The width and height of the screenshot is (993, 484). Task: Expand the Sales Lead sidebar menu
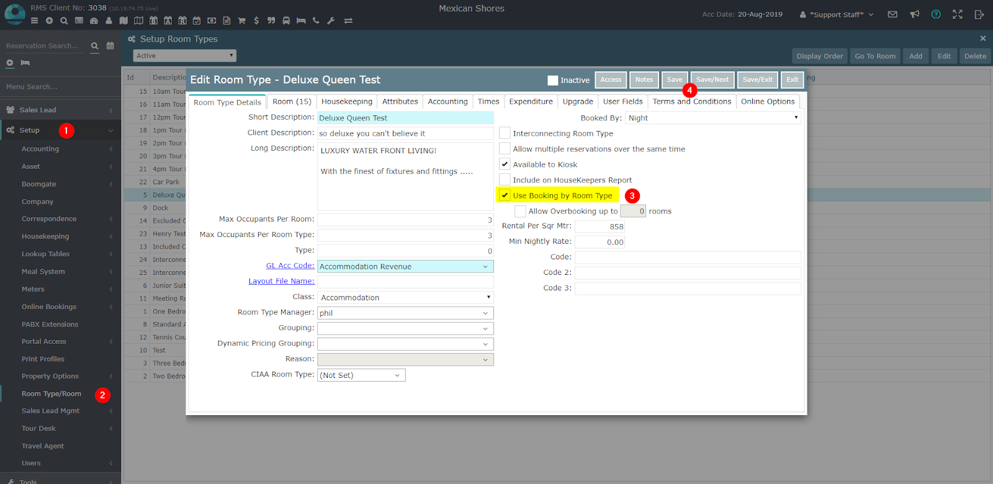[60, 110]
